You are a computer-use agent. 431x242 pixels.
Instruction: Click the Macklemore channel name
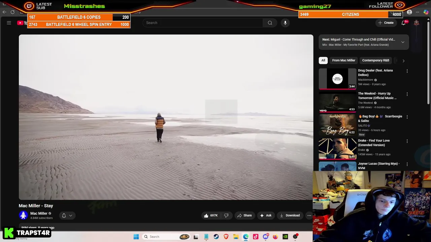365,80
